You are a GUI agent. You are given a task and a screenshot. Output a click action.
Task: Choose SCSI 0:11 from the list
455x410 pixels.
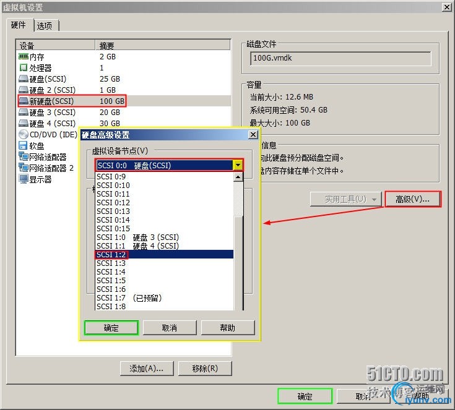coord(164,194)
